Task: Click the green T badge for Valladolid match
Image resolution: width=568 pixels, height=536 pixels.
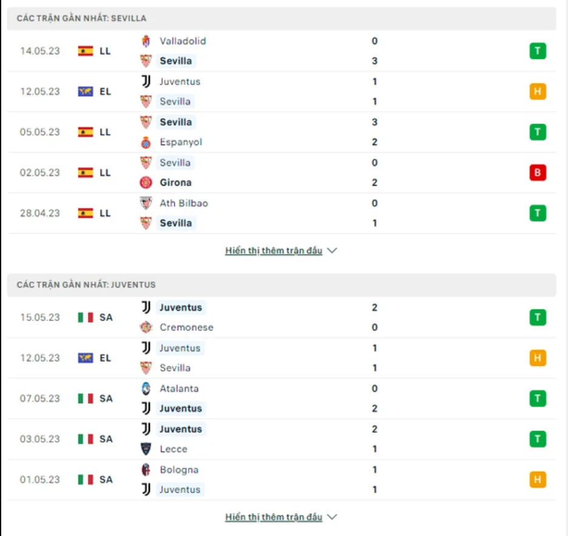Action: pyautogui.click(x=537, y=51)
